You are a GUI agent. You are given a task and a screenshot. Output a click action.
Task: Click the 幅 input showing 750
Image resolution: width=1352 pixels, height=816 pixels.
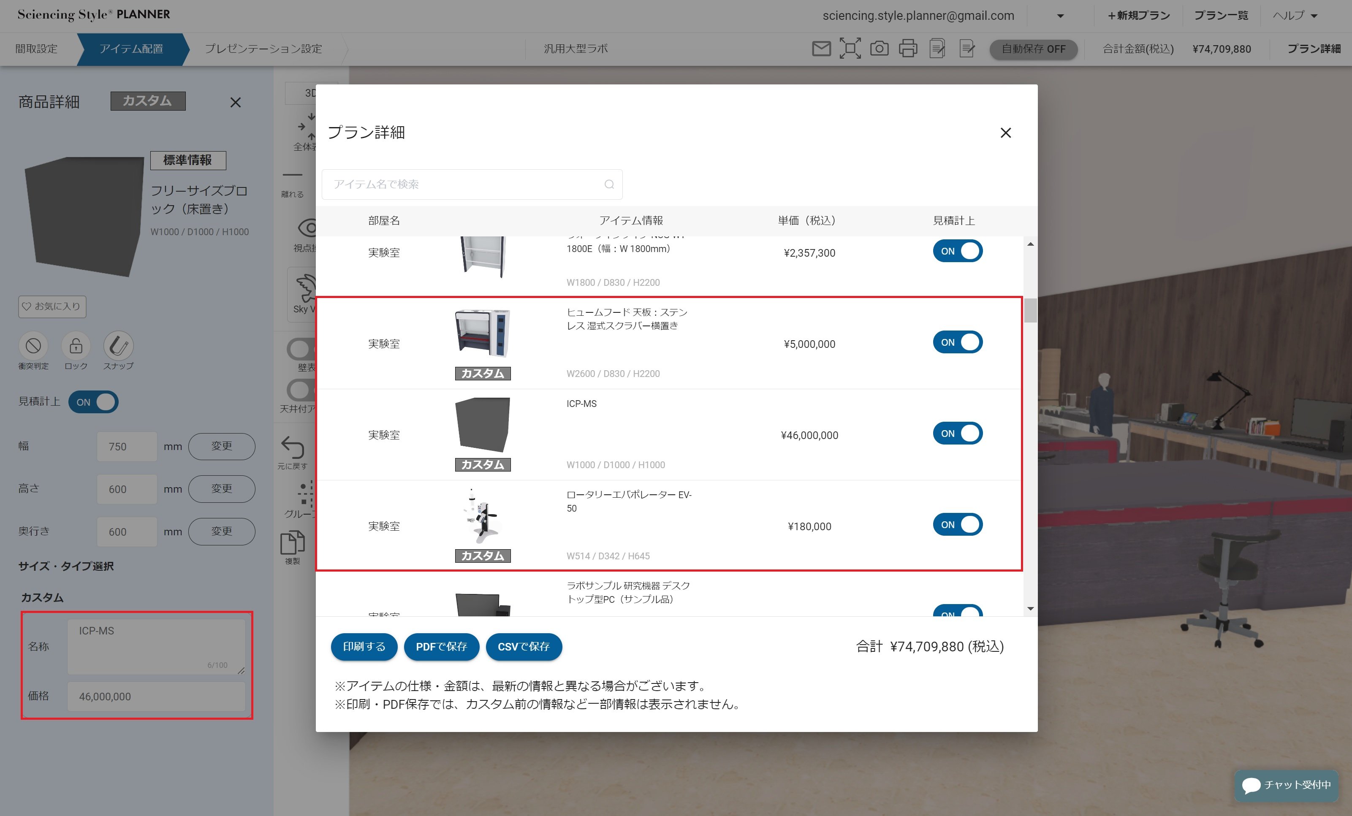(127, 447)
